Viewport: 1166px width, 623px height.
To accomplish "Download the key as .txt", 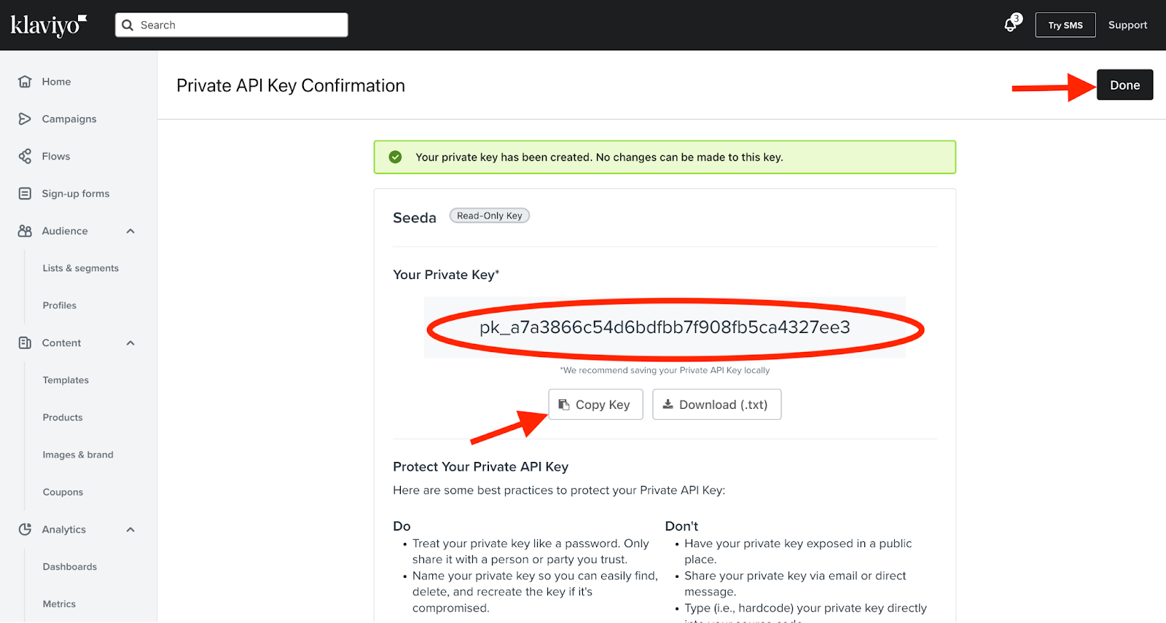I will (x=716, y=404).
